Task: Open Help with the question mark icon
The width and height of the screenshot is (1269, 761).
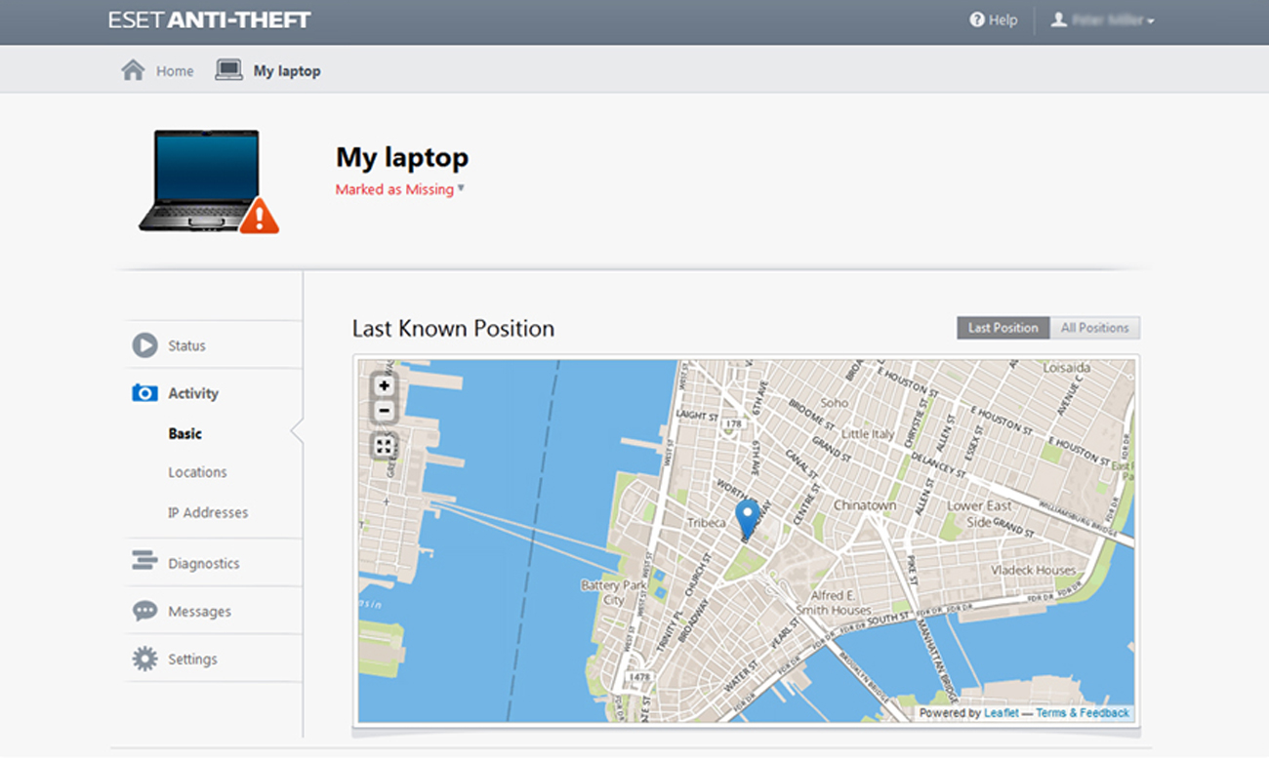Action: click(976, 20)
